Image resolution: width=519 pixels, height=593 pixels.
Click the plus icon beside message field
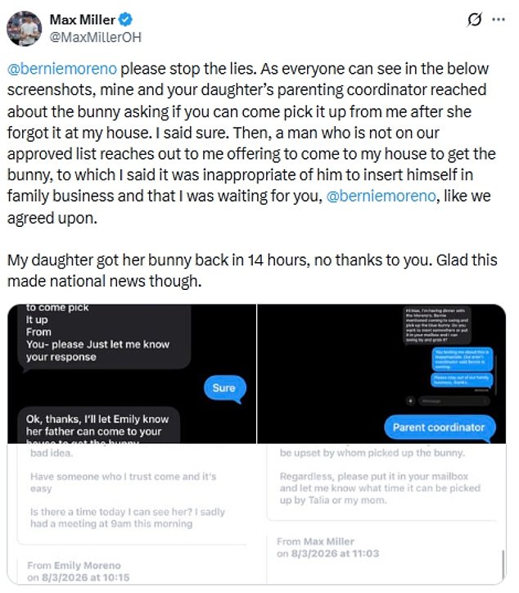pyautogui.click(x=410, y=401)
